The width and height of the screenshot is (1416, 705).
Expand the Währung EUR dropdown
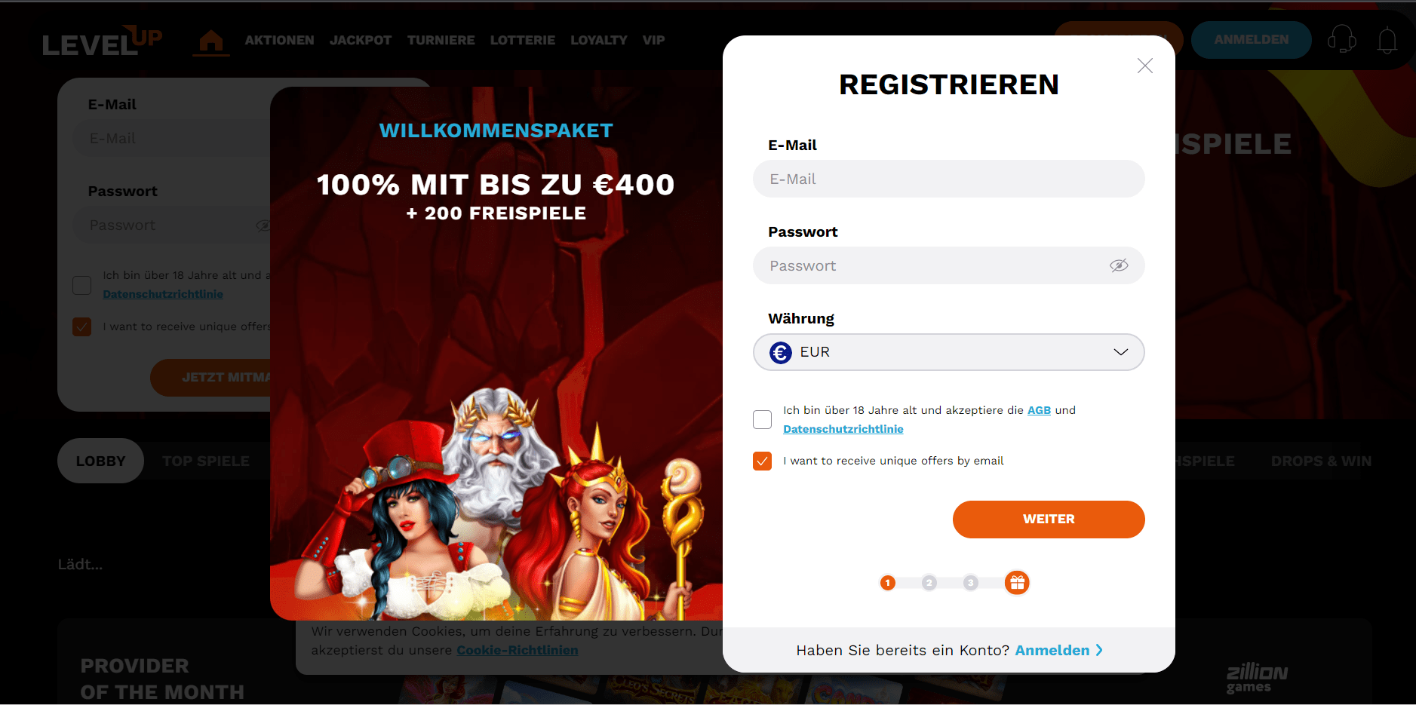(948, 352)
